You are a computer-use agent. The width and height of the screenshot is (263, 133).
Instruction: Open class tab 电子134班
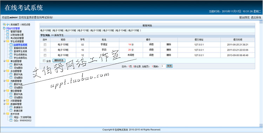[121, 31]
